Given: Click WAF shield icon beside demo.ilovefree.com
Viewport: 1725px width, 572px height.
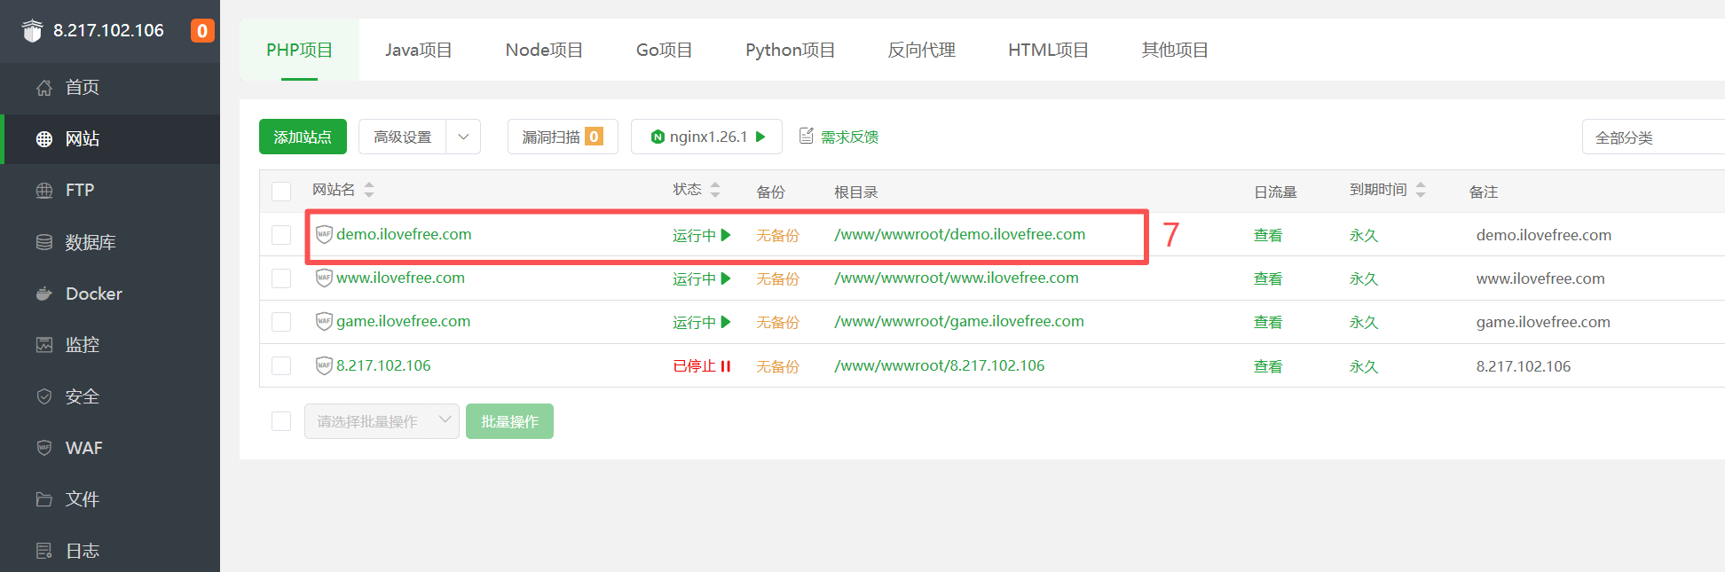Looking at the screenshot, I should pos(324,235).
